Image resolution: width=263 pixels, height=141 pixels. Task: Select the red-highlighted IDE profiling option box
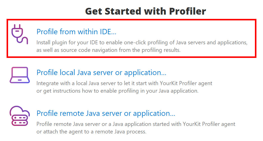pos(131,39)
